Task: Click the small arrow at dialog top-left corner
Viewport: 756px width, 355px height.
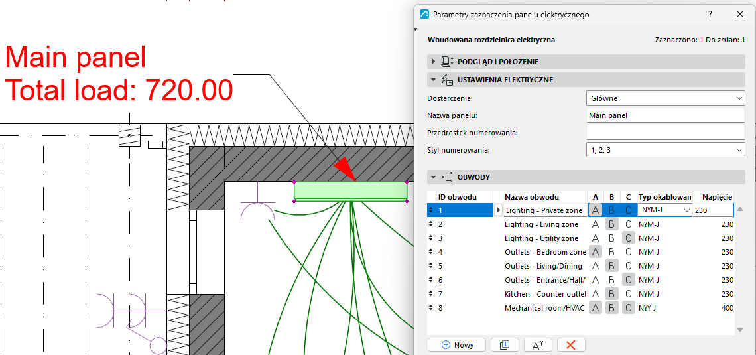Action: (416, 30)
